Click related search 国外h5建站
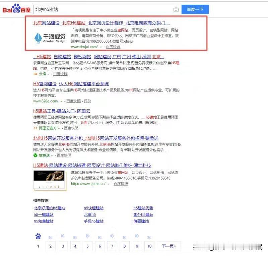 143,214
